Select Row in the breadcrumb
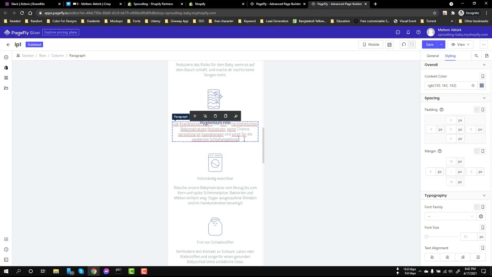This screenshot has height=277, width=492. pyautogui.click(x=42, y=56)
